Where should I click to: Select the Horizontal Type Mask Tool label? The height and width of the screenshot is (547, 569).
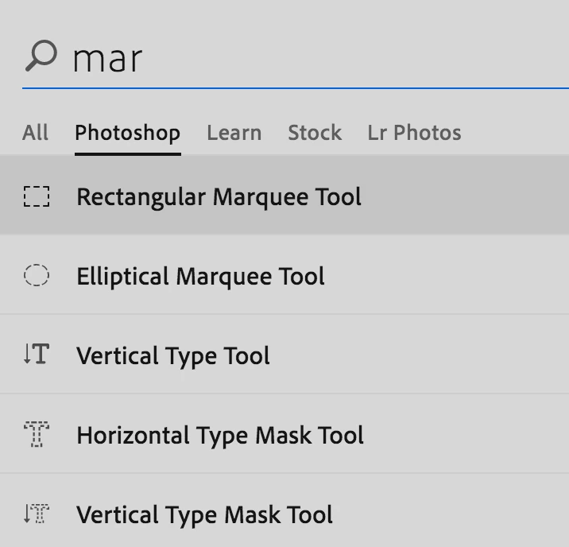click(220, 435)
